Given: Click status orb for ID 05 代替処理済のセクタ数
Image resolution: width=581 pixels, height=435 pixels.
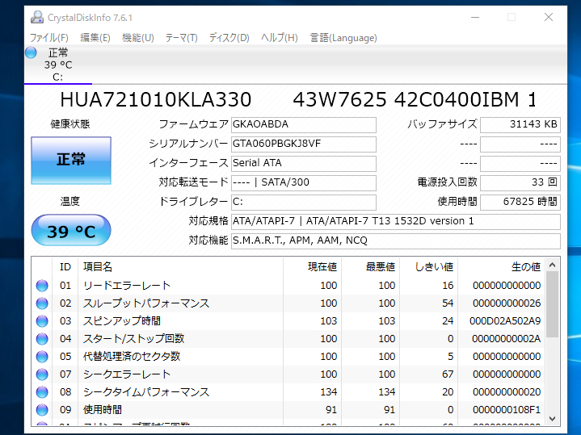Looking at the screenshot, I should click(x=42, y=357).
